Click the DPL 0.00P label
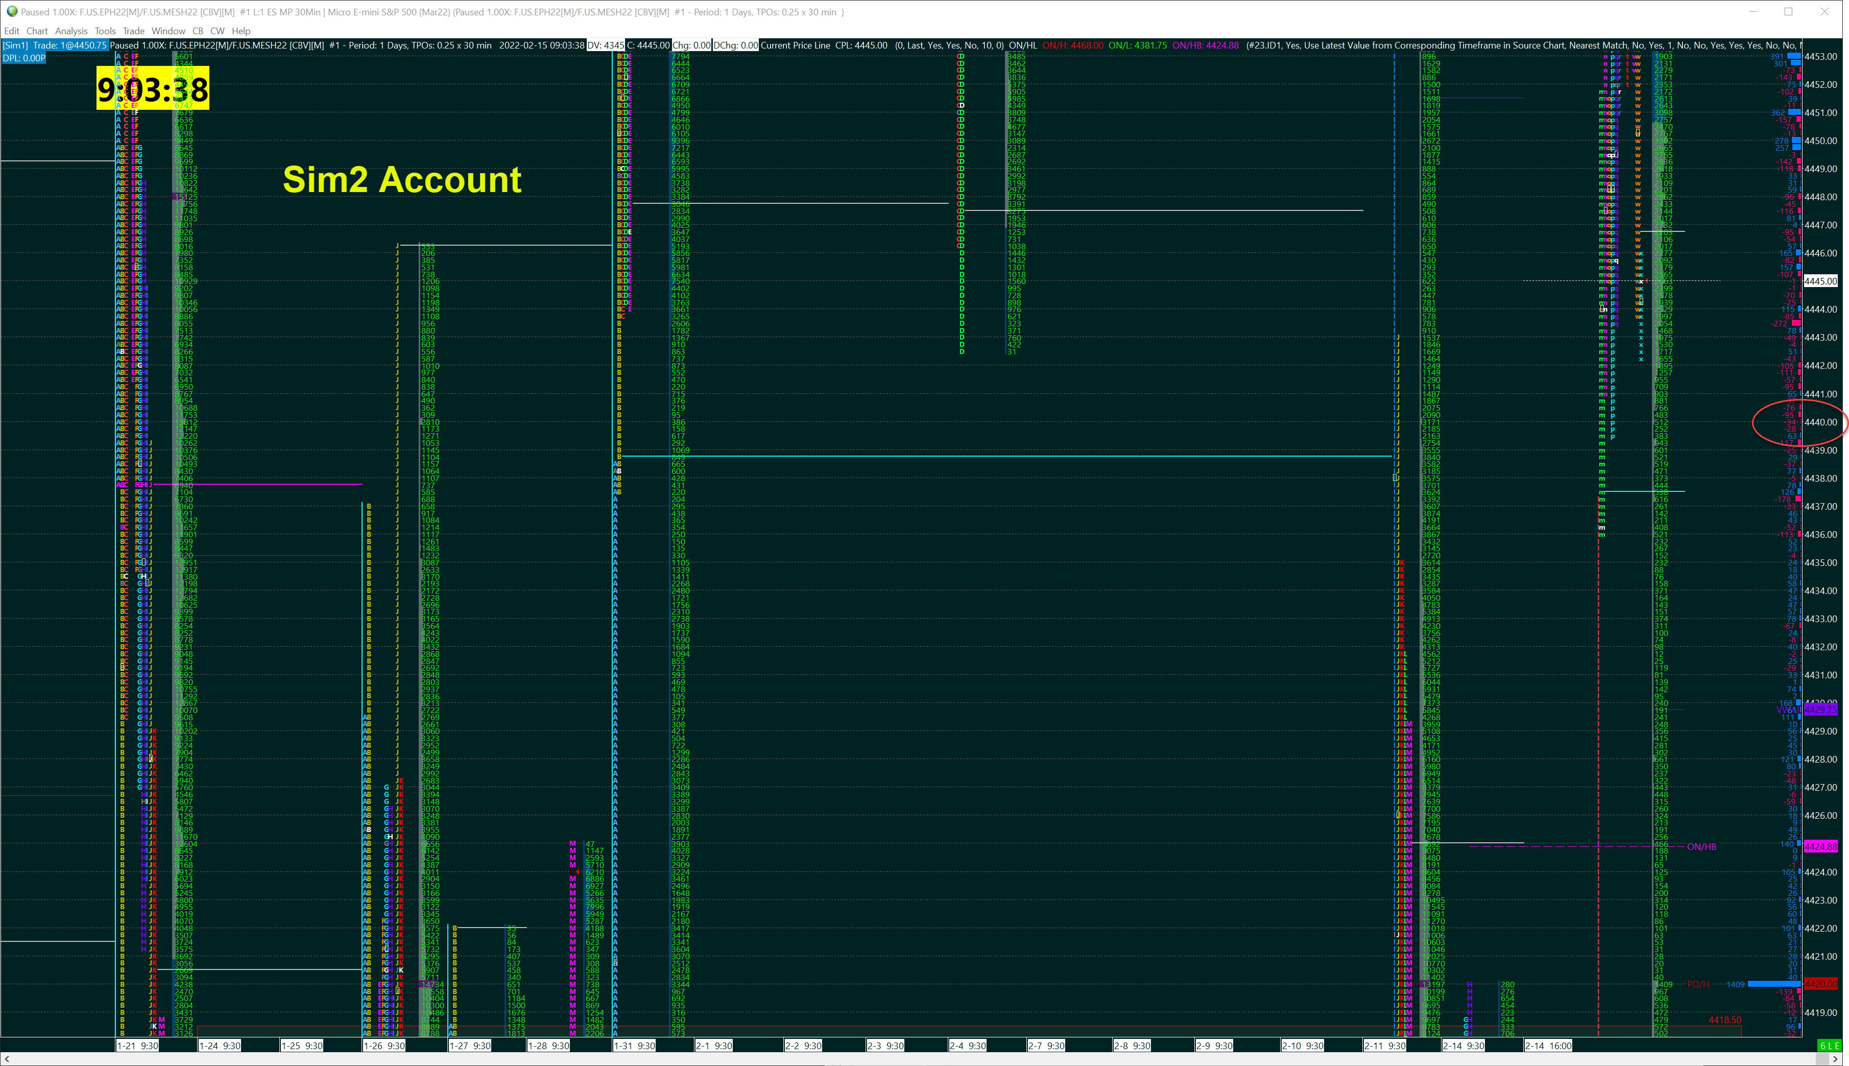 click(24, 58)
